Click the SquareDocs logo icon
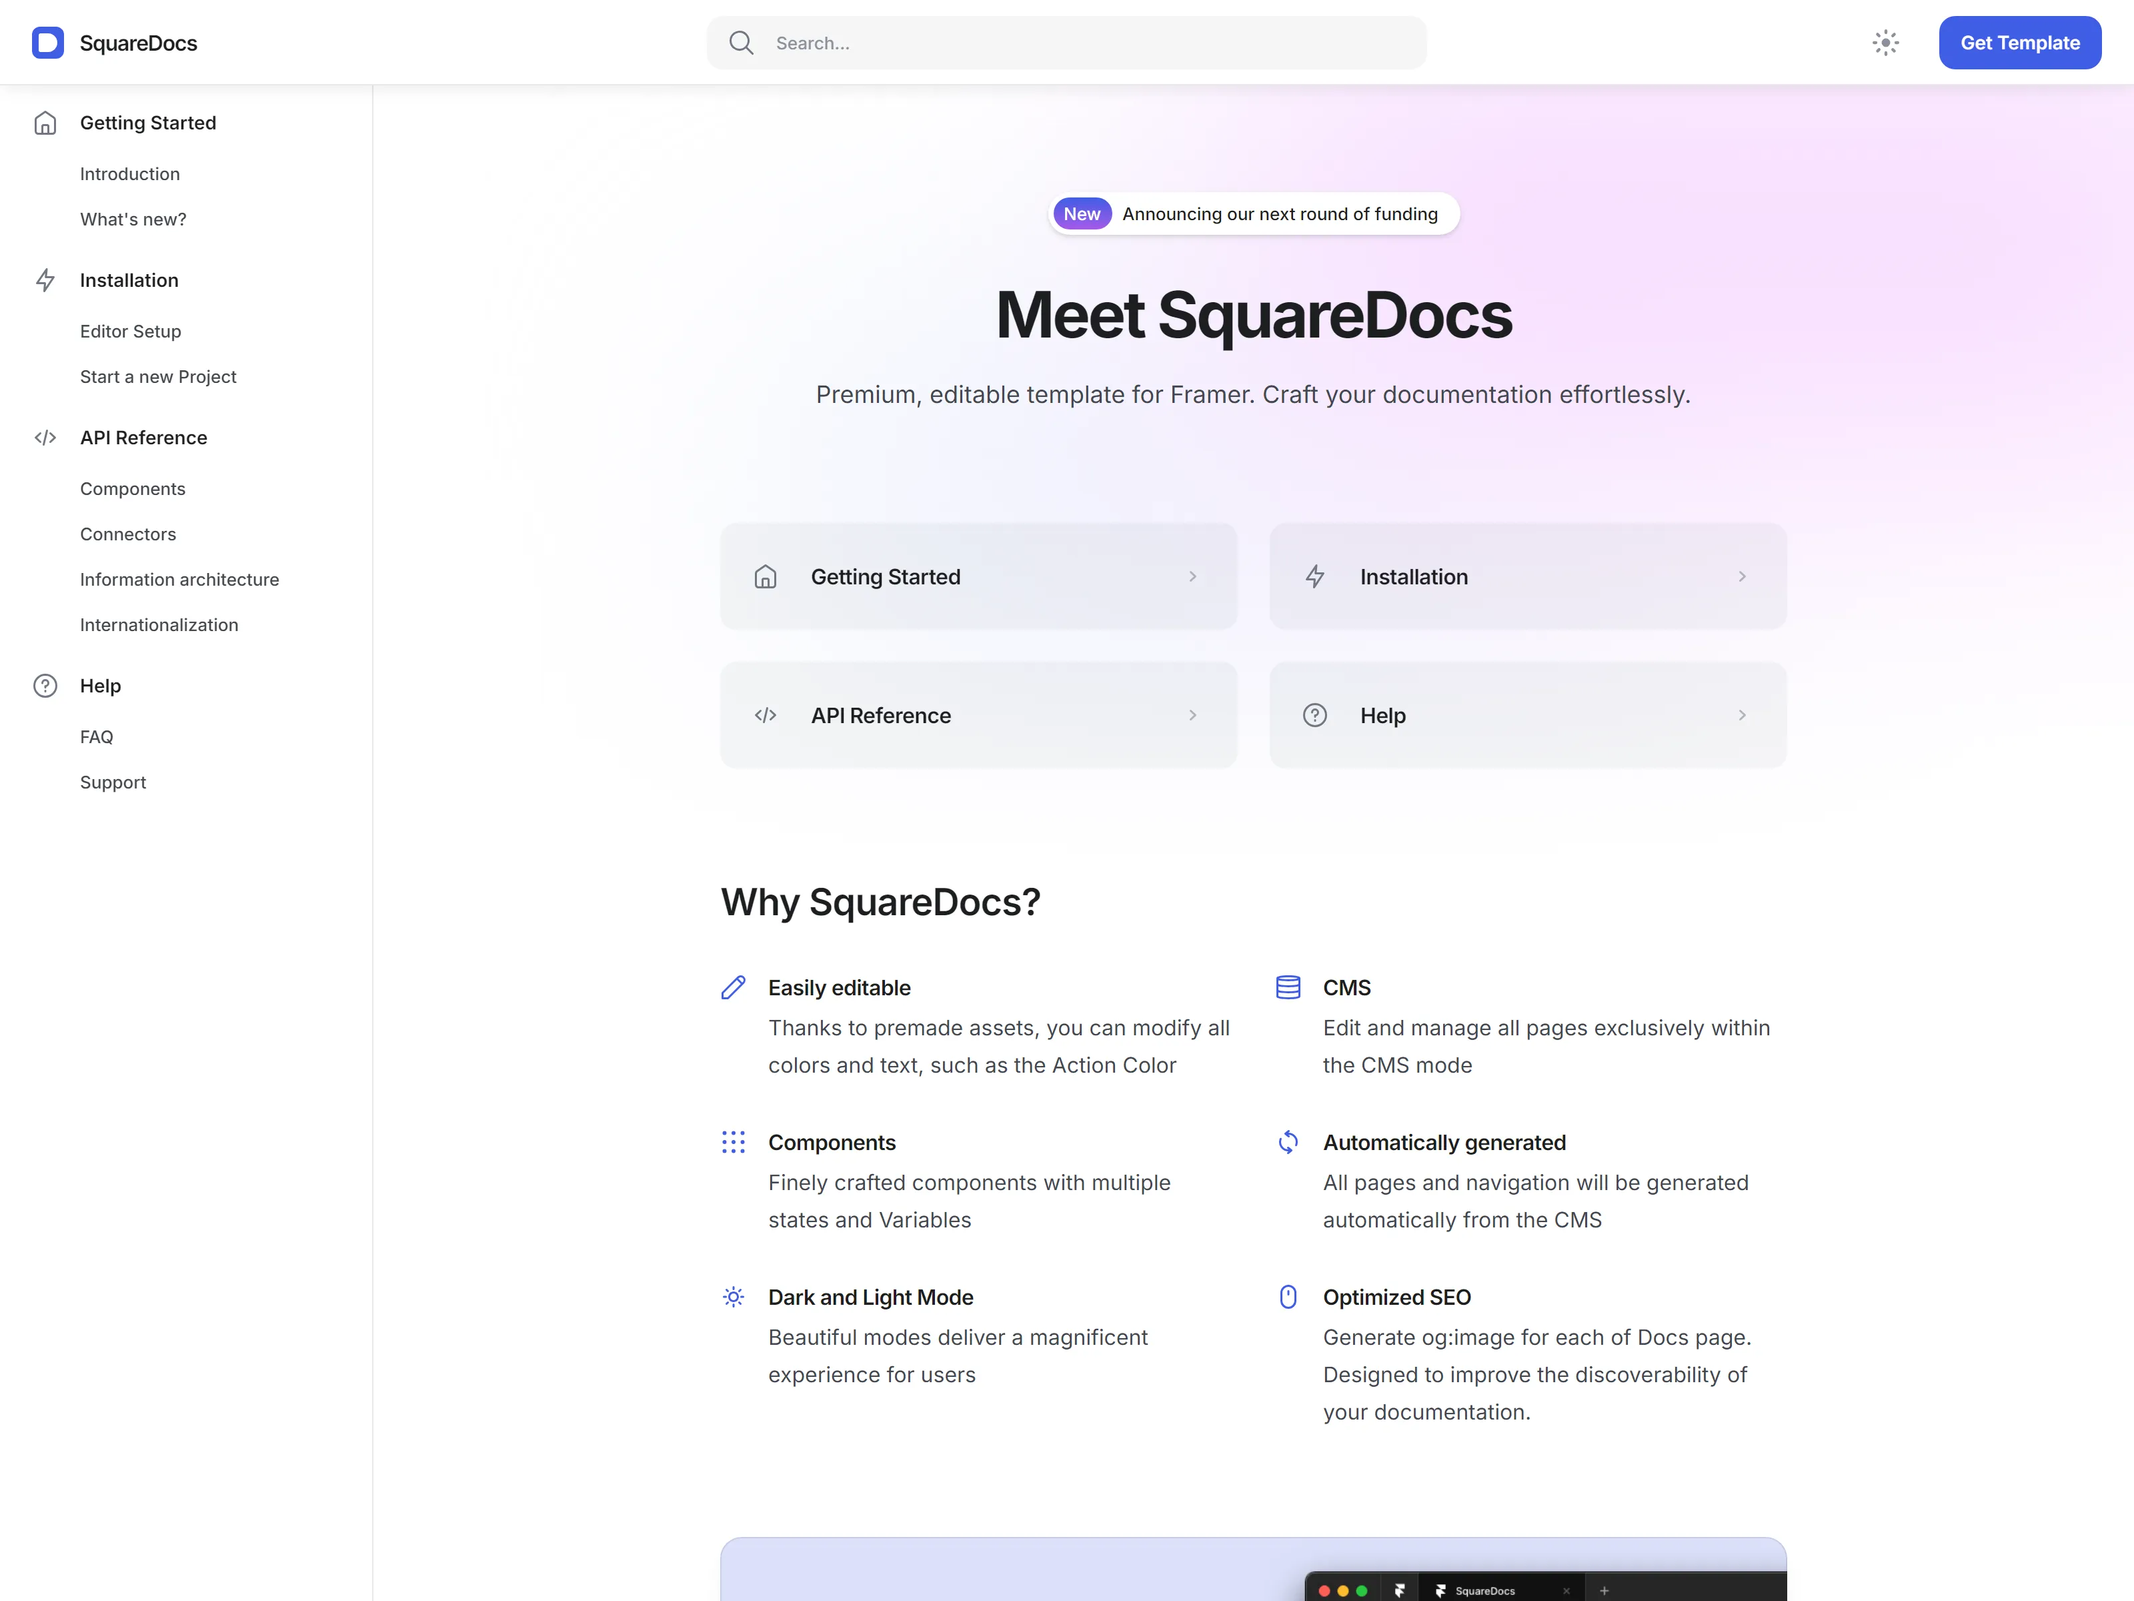The image size is (2134, 1601). [47, 43]
